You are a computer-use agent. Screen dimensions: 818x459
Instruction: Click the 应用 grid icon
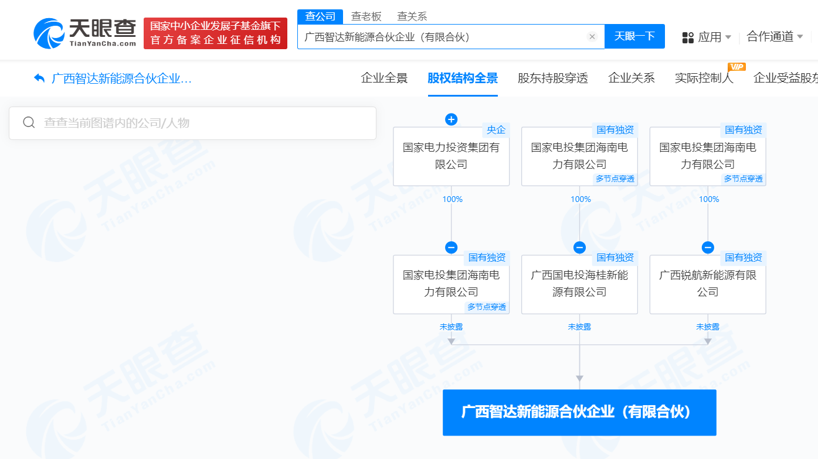(688, 37)
